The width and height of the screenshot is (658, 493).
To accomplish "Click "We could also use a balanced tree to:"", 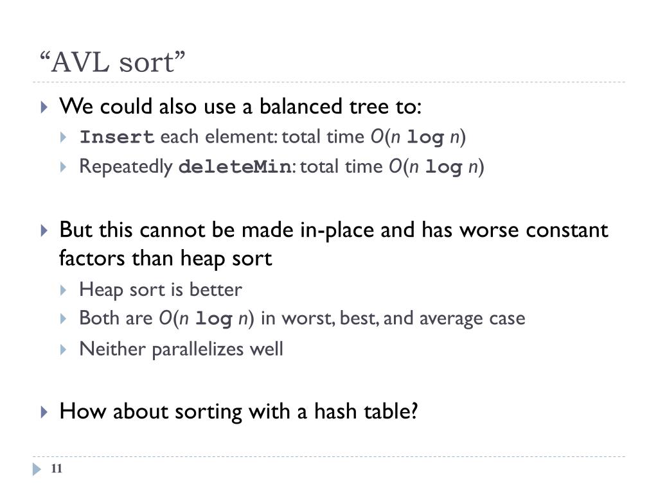I will (x=240, y=106).
